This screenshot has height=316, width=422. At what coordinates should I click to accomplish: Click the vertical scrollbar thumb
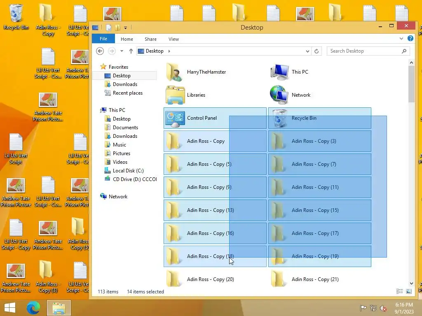411,84
